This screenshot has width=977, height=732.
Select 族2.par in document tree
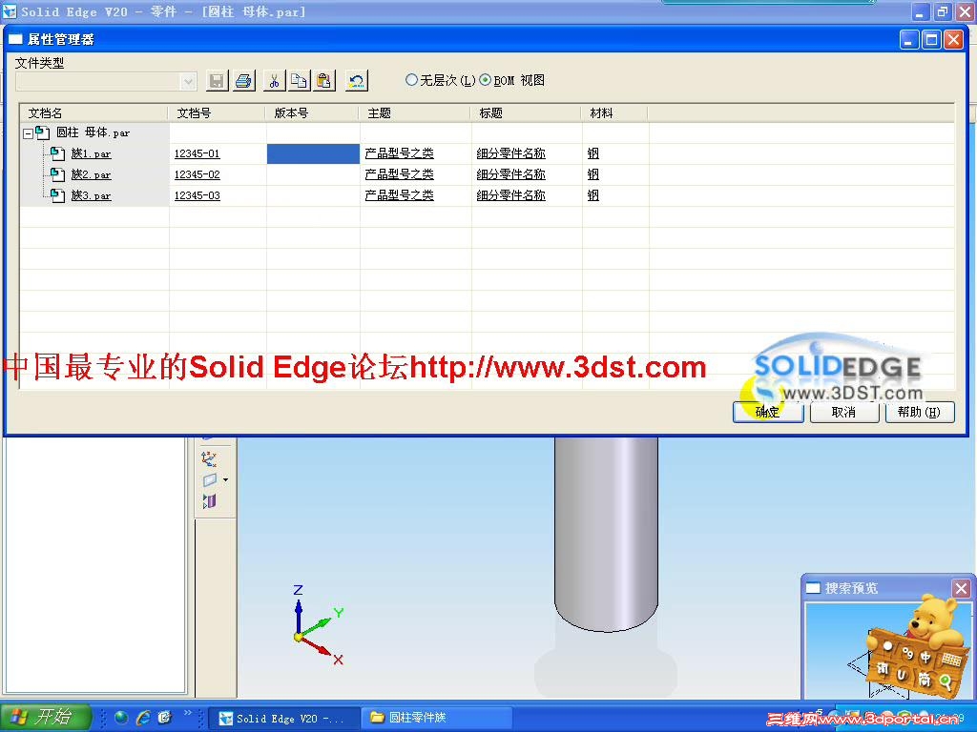pos(91,174)
